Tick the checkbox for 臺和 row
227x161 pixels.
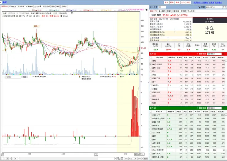[x=151, y=61]
